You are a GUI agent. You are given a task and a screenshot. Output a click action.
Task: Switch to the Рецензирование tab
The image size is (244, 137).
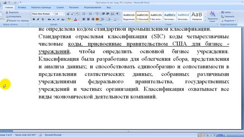(x=93, y=7)
